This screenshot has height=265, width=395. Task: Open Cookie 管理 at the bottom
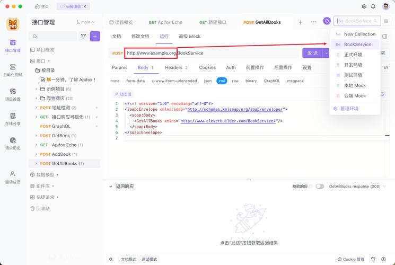[350, 259]
